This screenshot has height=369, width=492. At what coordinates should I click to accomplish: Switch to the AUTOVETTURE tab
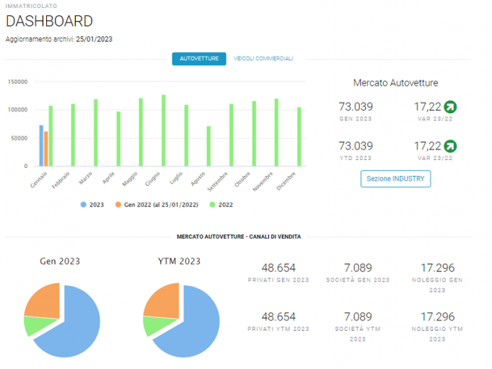pos(199,58)
